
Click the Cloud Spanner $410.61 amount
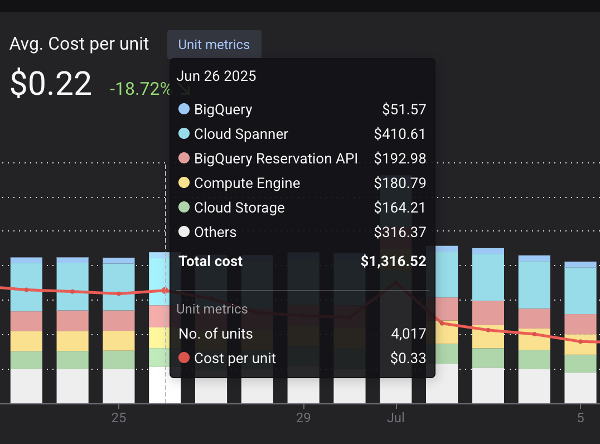(400, 134)
